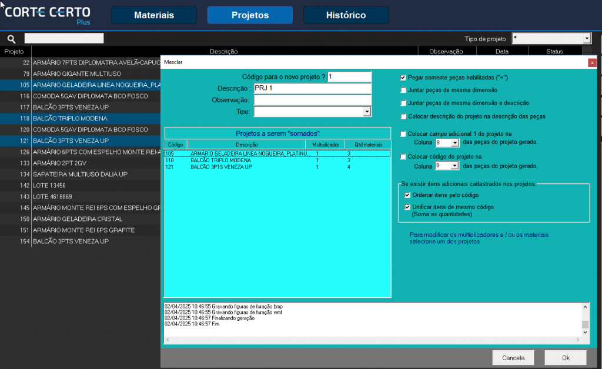Click the 'Qtd materiais' column header
This screenshot has height=369, width=602.
point(368,145)
